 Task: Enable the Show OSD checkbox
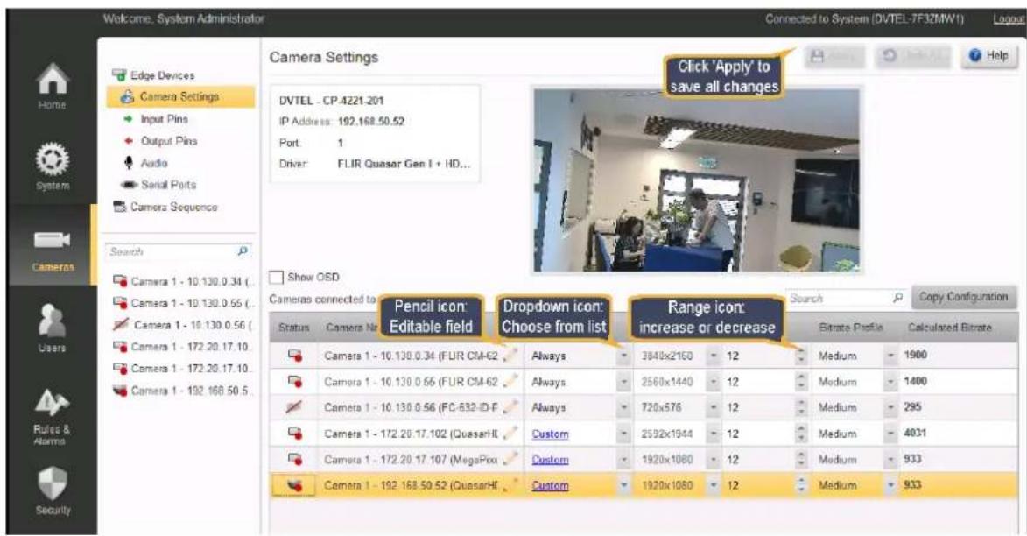(x=277, y=277)
